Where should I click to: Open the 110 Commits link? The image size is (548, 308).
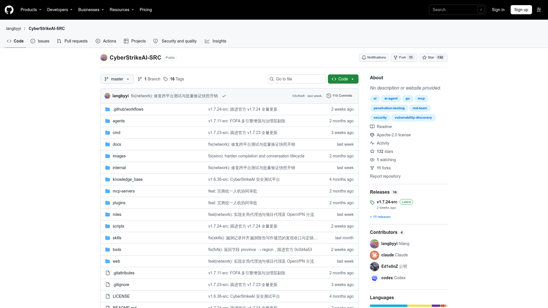pos(339,96)
